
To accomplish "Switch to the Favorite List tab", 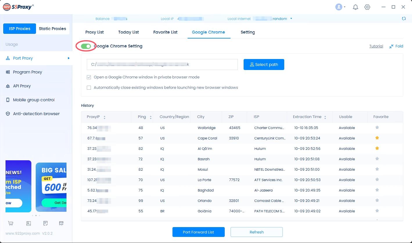I will pos(165,32).
